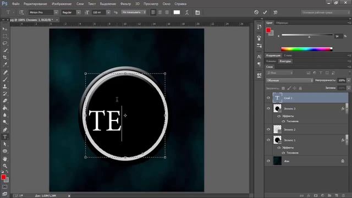Select the Quick Selection tool
352x198 pixels.
tap(5, 50)
